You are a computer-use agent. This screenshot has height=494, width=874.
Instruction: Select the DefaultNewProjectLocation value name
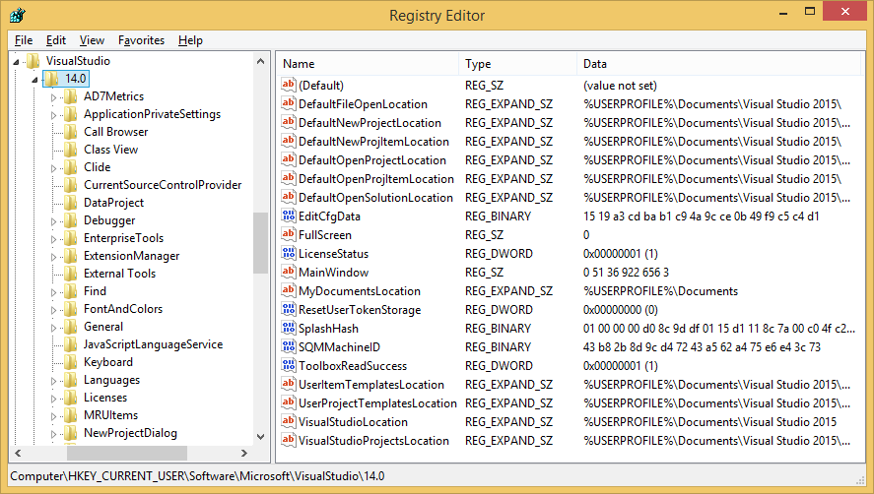click(370, 123)
